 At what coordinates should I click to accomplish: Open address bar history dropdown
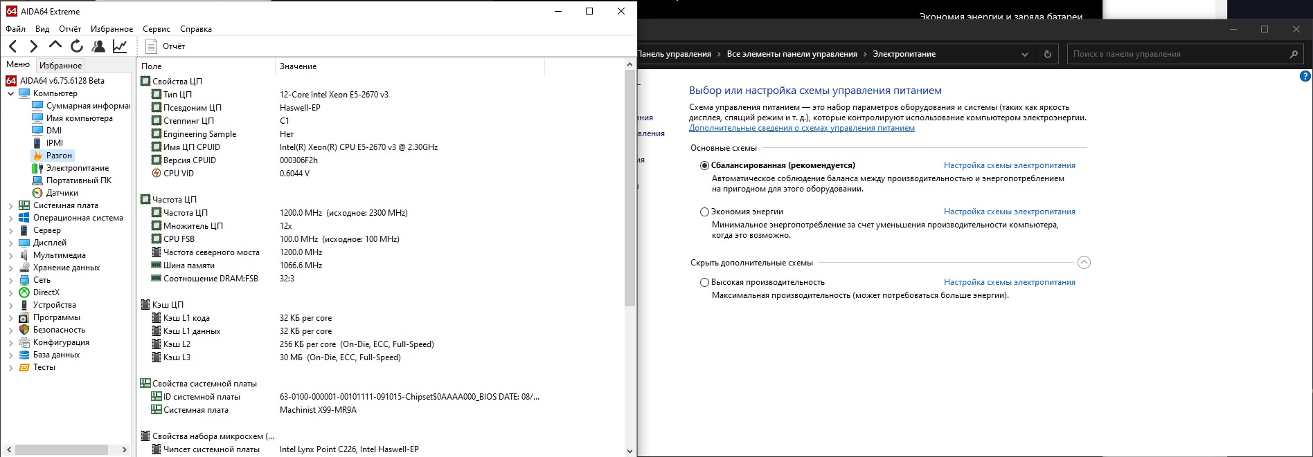[x=1025, y=54]
